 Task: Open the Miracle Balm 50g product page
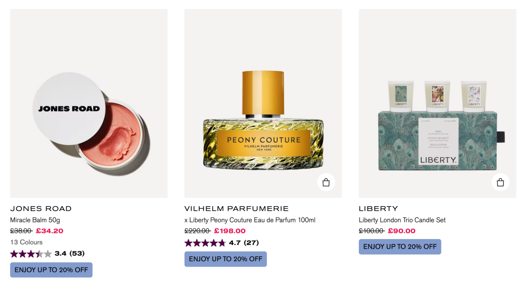coord(36,220)
